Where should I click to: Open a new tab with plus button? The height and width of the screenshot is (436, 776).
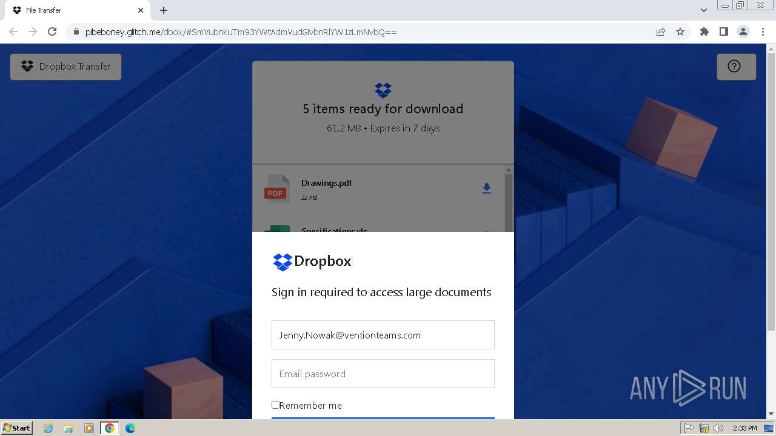click(164, 10)
